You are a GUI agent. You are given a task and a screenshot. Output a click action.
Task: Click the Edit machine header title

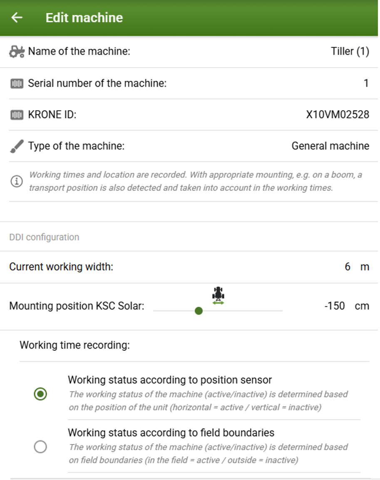click(x=84, y=18)
